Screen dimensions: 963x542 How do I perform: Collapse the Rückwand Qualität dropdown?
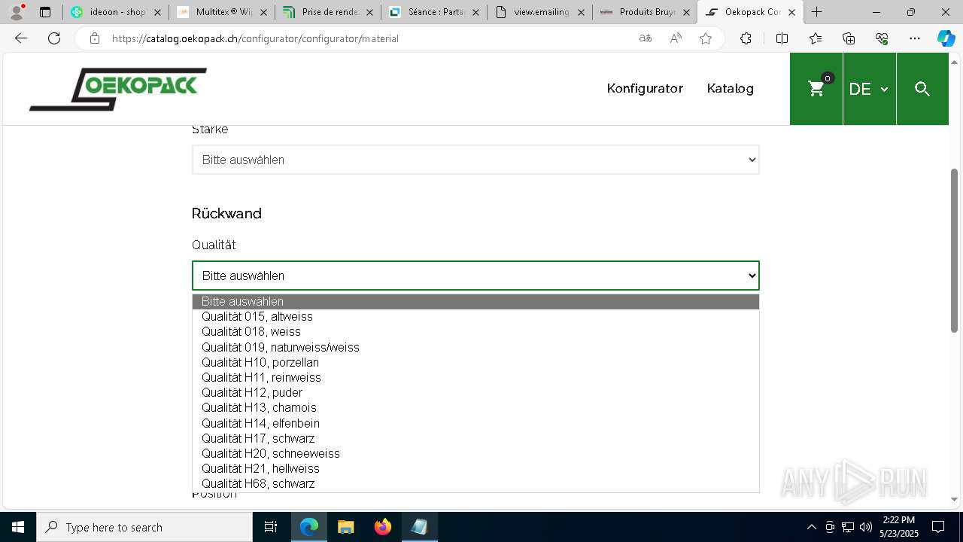tap(475, 276)
